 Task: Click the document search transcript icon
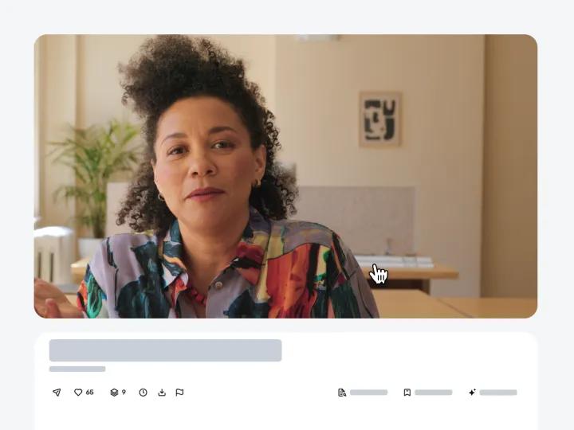(342, 393)
